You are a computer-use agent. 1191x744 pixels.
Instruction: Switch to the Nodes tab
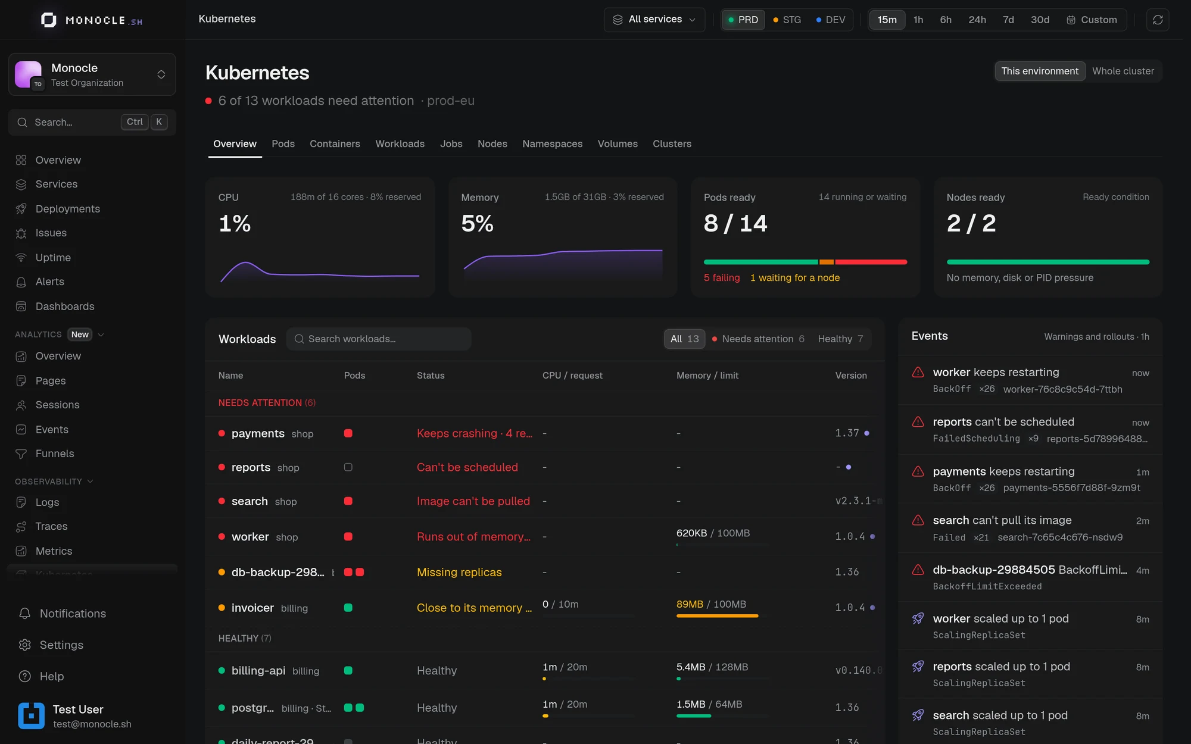click(492, 144)
